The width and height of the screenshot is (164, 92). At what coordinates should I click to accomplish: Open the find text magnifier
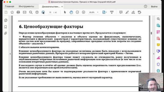point(31,12)
